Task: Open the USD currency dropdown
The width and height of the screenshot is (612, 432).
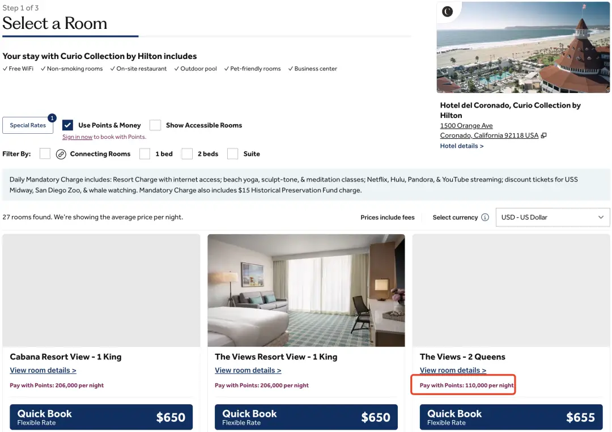Action: click(x=552, y=217)
